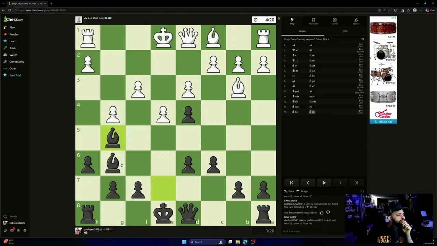Screen dimensions: 437x246
Task: Click the Chess.com logo
Action: coord(14,19)
